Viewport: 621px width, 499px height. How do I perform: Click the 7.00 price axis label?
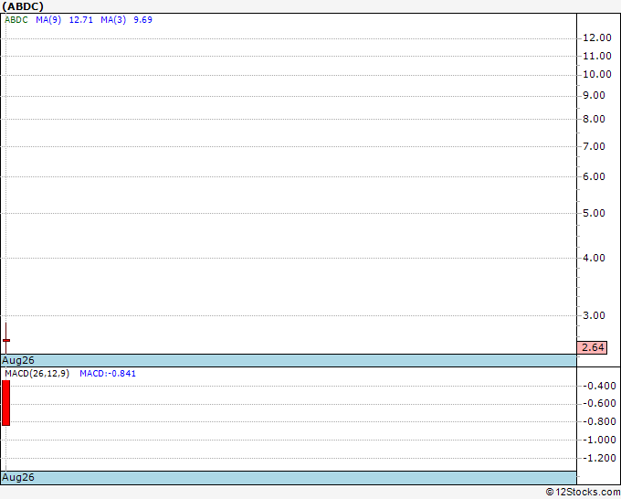pyautogui.click(x=595, y=146)
